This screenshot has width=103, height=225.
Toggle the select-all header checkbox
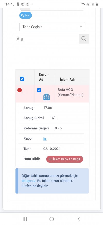point(22,79)
